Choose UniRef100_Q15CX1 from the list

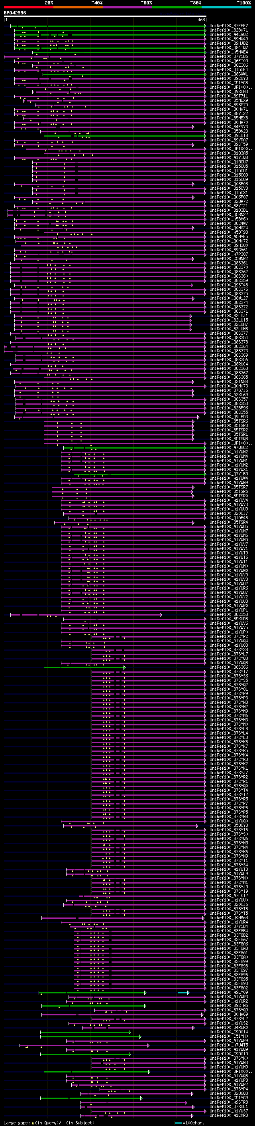pyautogui.click(x=229, y=193)
